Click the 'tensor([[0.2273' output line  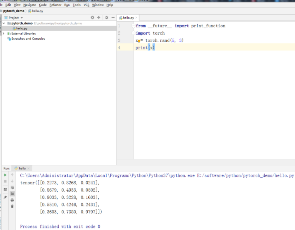[60, 183]
